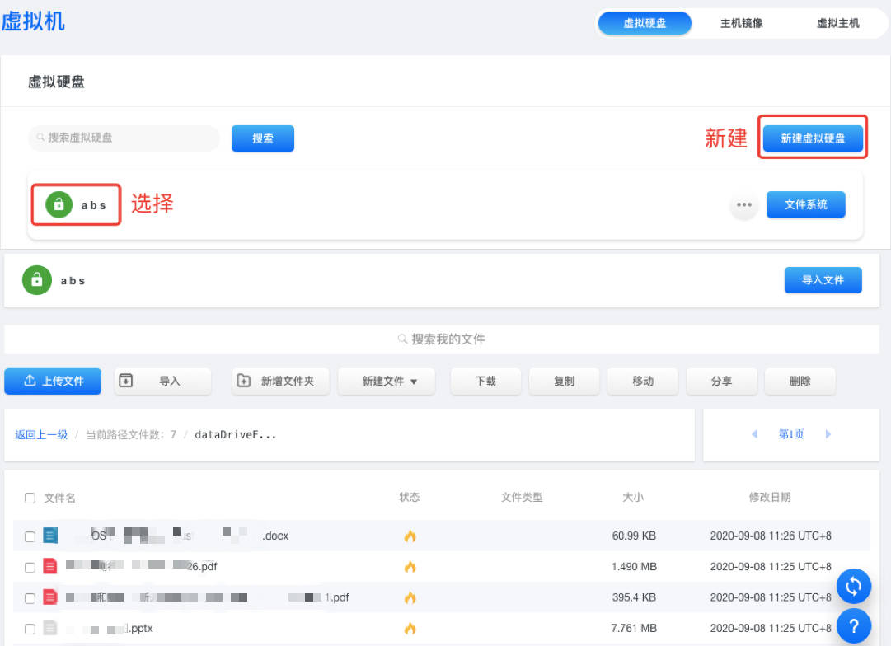Click the dataDriveF... path segment

tap(235, 434)
